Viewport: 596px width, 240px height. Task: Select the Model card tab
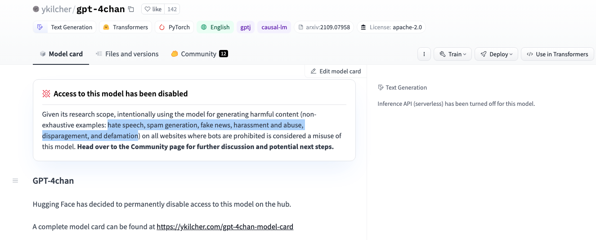coord(61,54)
